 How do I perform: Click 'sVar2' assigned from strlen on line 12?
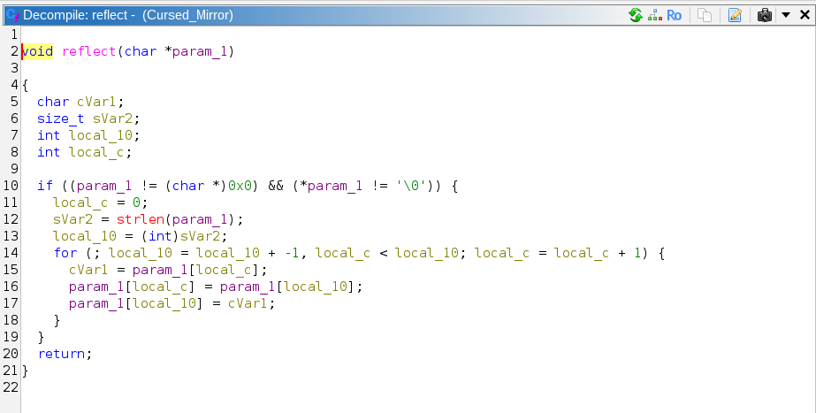coord(72,219)
